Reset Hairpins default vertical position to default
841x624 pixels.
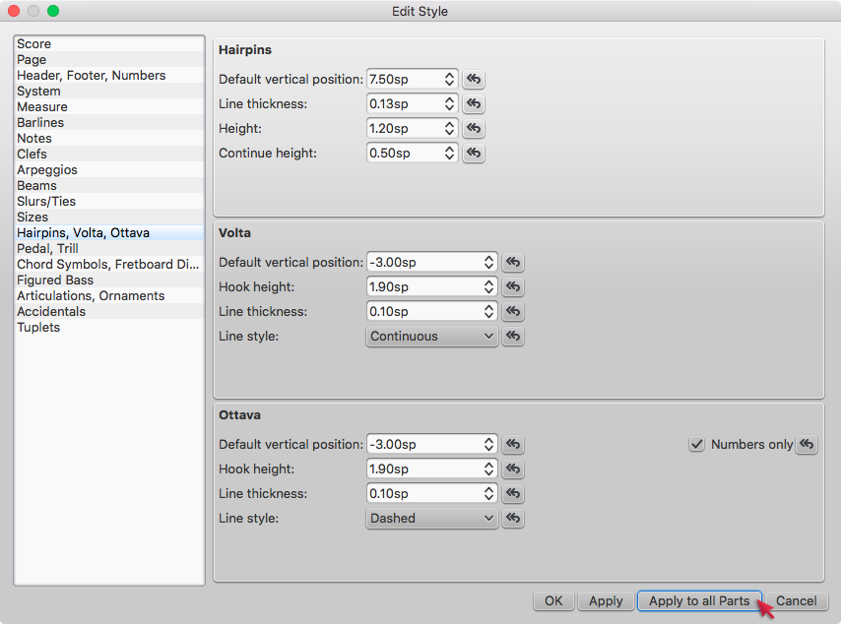coord(474,79)
